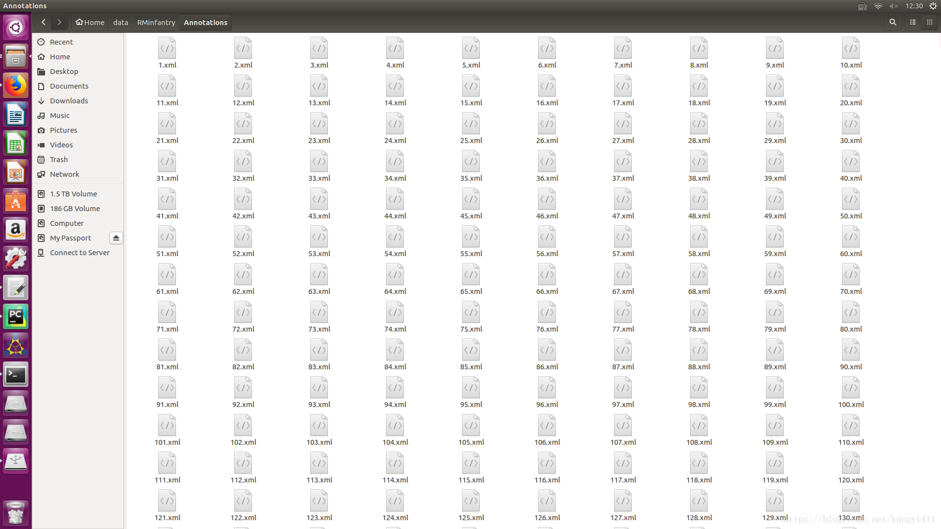Screen dimensions: 941x529
Task: Open Desktop in the sidebar
Action: [78, 72]
